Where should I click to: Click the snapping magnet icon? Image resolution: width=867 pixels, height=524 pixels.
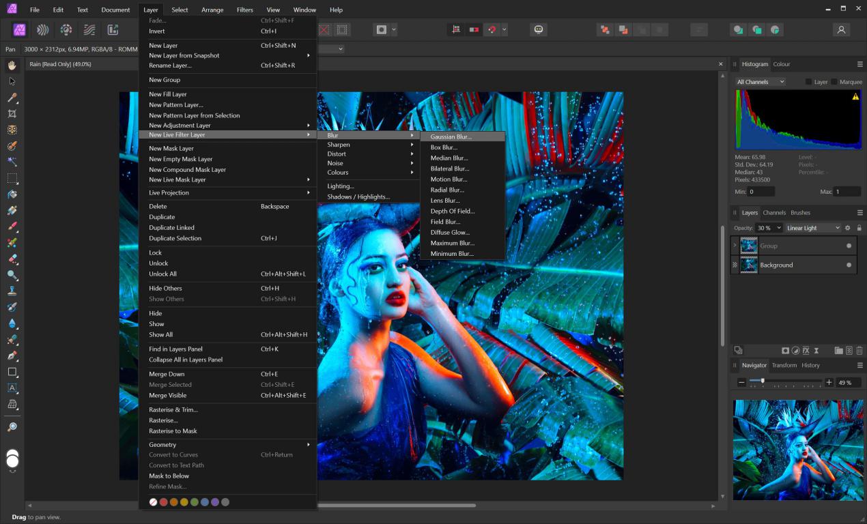coord(491,30)
